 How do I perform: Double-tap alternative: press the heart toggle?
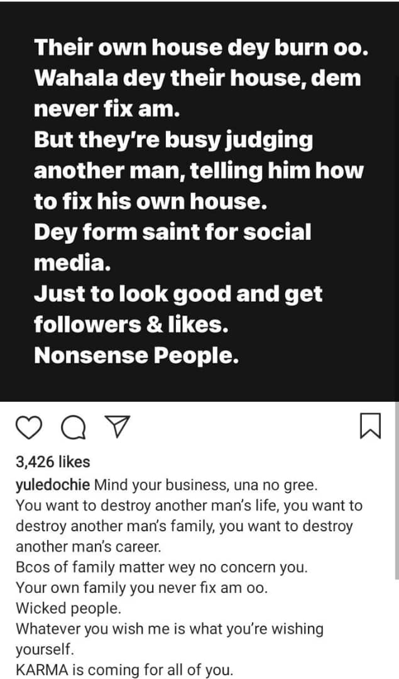point(30,428)
